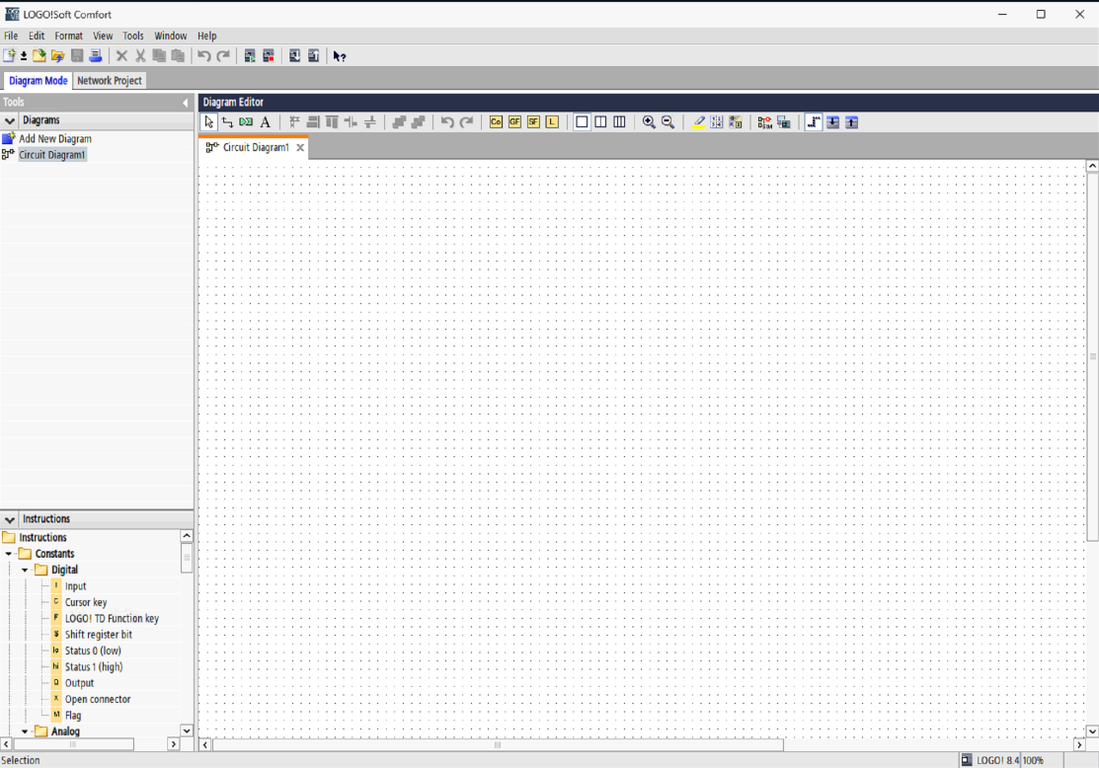Collapse the Tools panel with left arrow
The width and height of the screenshot is (1099, 768).
point(185,103)
